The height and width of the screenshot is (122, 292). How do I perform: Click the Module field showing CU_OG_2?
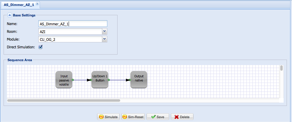click(70, 39)
